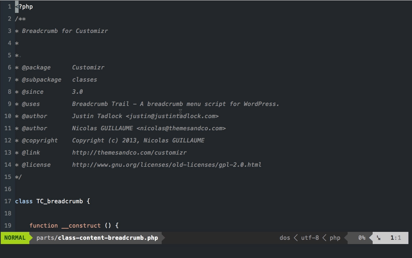Click the dos file format label
This screenshot has height=258, width=412.
click(285, 238)
